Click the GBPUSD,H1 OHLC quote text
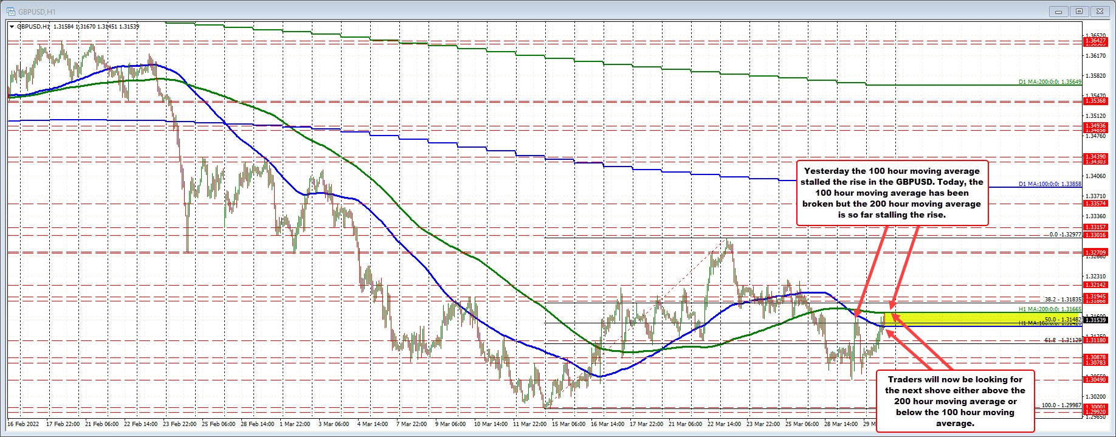Screen dimensions: 1116x437 pos(78,26)
